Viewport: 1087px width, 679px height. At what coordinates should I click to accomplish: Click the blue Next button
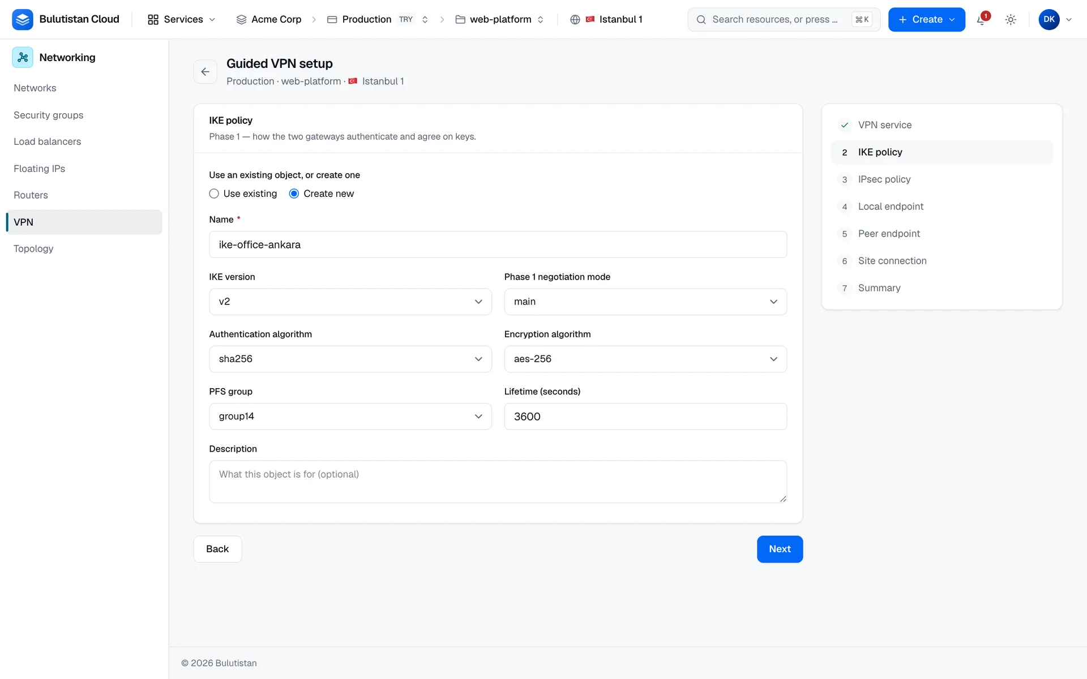click(780, 549)
